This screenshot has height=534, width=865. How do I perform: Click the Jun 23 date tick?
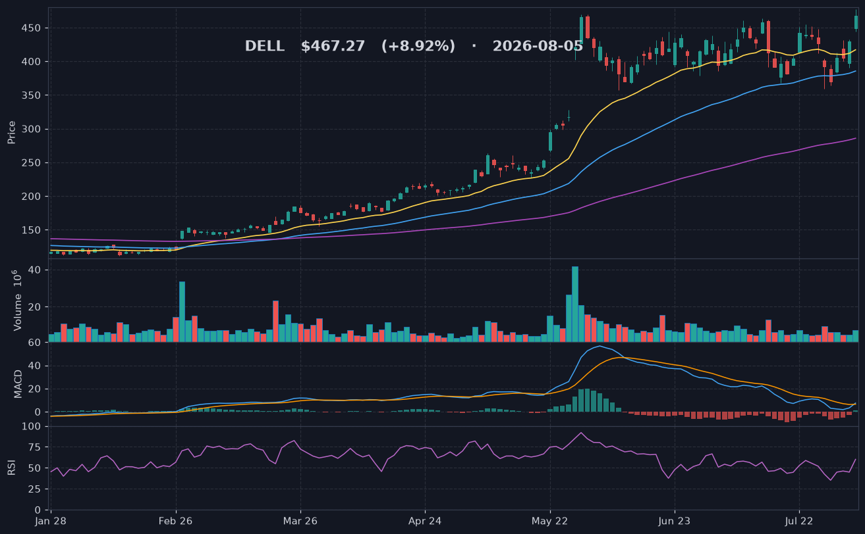674,520
